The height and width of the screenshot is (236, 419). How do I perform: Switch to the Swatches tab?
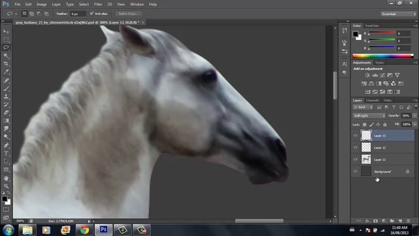click(x=372, y=26)
